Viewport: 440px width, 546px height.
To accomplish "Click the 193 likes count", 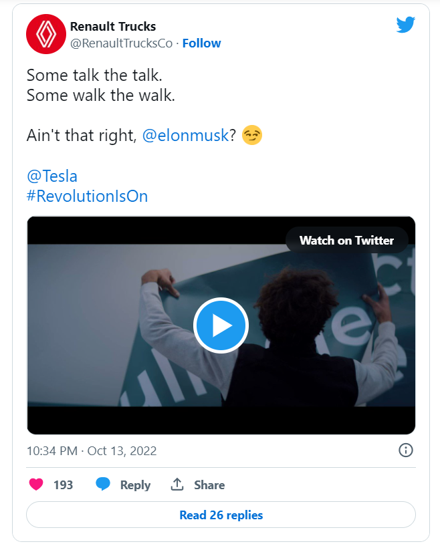I will click(63, 485).
